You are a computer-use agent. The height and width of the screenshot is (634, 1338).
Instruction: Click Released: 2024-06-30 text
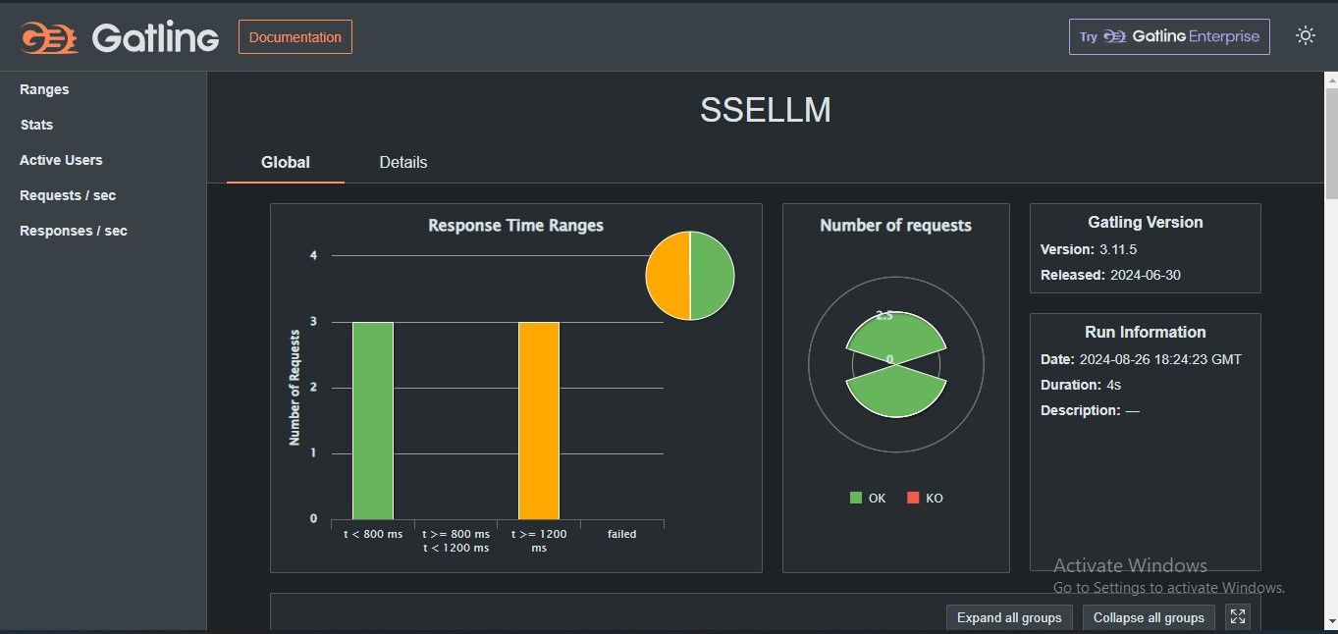pos(1110,275)
